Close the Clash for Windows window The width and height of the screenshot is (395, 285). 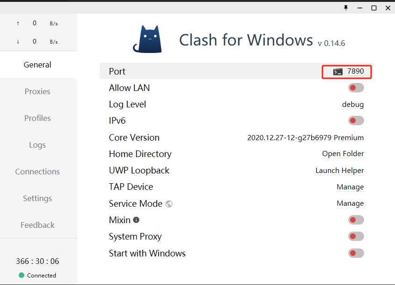click(388, 8)
